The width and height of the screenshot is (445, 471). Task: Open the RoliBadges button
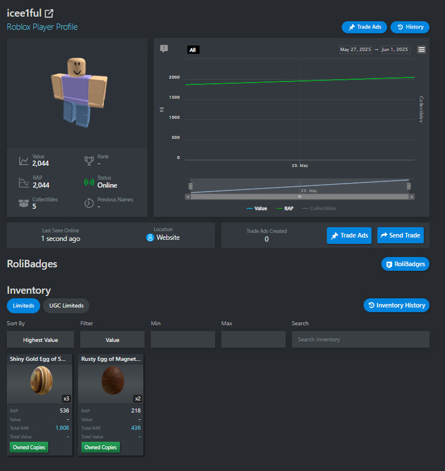tap(405, 264)
